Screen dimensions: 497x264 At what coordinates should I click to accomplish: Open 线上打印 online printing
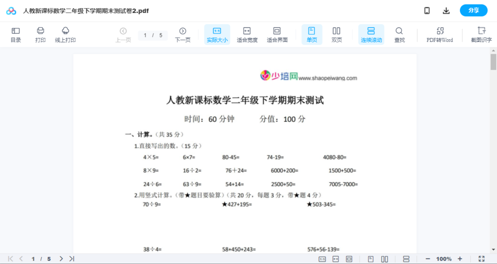65,34
